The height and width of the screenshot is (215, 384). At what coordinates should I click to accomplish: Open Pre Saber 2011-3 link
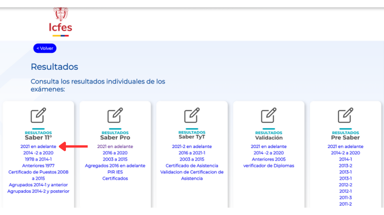point(346,197)
